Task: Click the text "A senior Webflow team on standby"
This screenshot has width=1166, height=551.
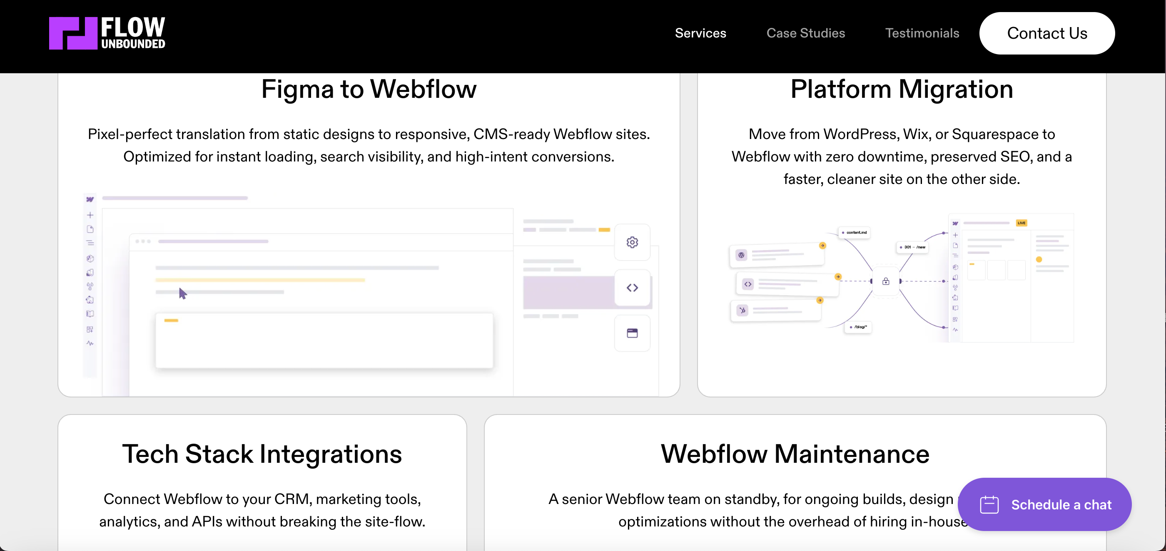Action: tap(663, 499)
